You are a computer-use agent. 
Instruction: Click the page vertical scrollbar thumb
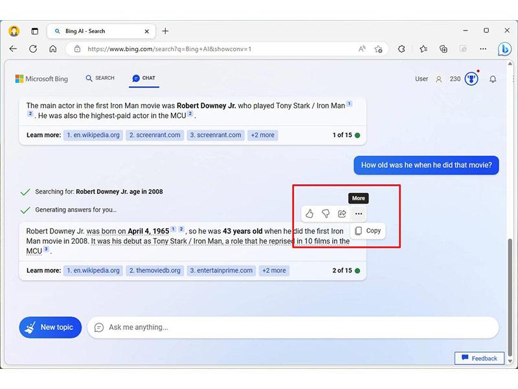[510, 298]
